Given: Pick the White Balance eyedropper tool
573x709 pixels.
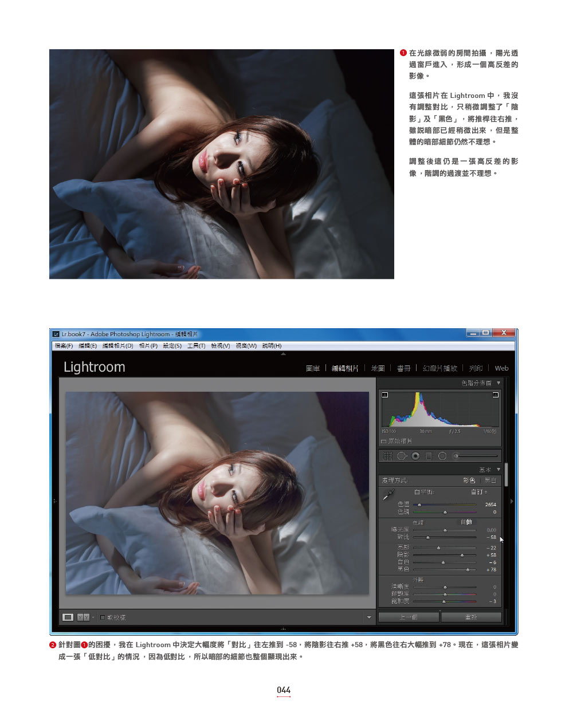Looking at the screenshot, I should click(x=388, y=494).
